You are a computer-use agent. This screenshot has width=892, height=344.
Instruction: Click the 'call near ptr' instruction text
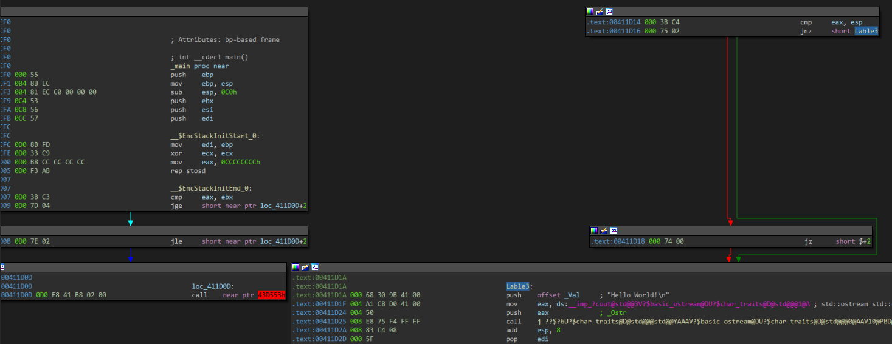pyautogui.click(x=223, y=295)
